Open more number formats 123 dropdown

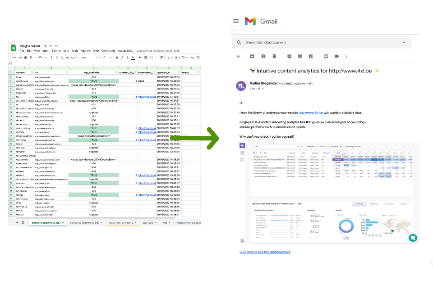[x=74, y=58]
